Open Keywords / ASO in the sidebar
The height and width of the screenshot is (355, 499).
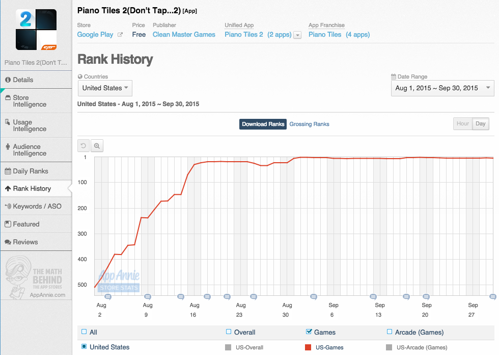[36, 207]
